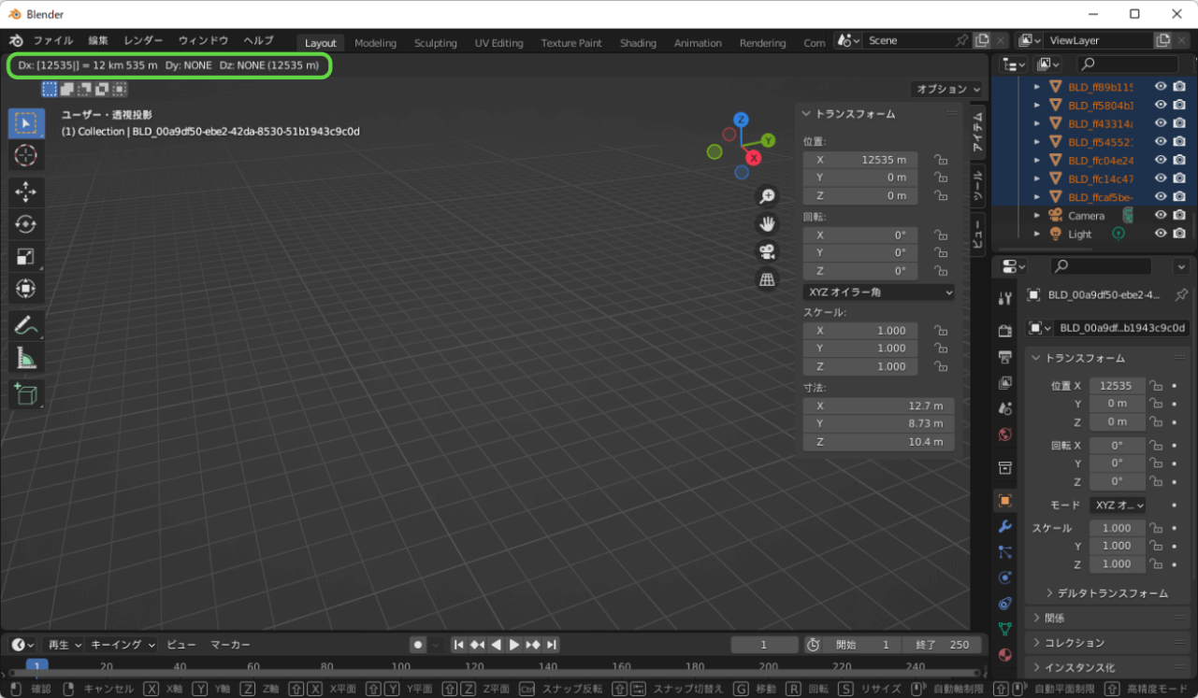This screenshot has width=1198, height=698.
Task: Hide BLD_ff89b11 in the outliner
Action: click(1162, 86)
